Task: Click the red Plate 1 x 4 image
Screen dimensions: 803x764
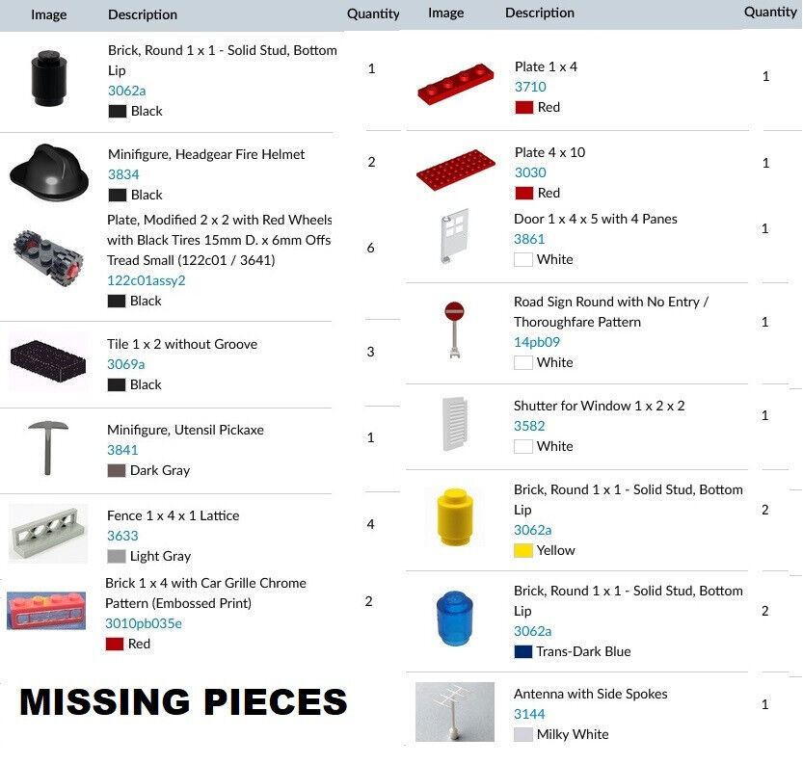Action: [x=455, y=84]
